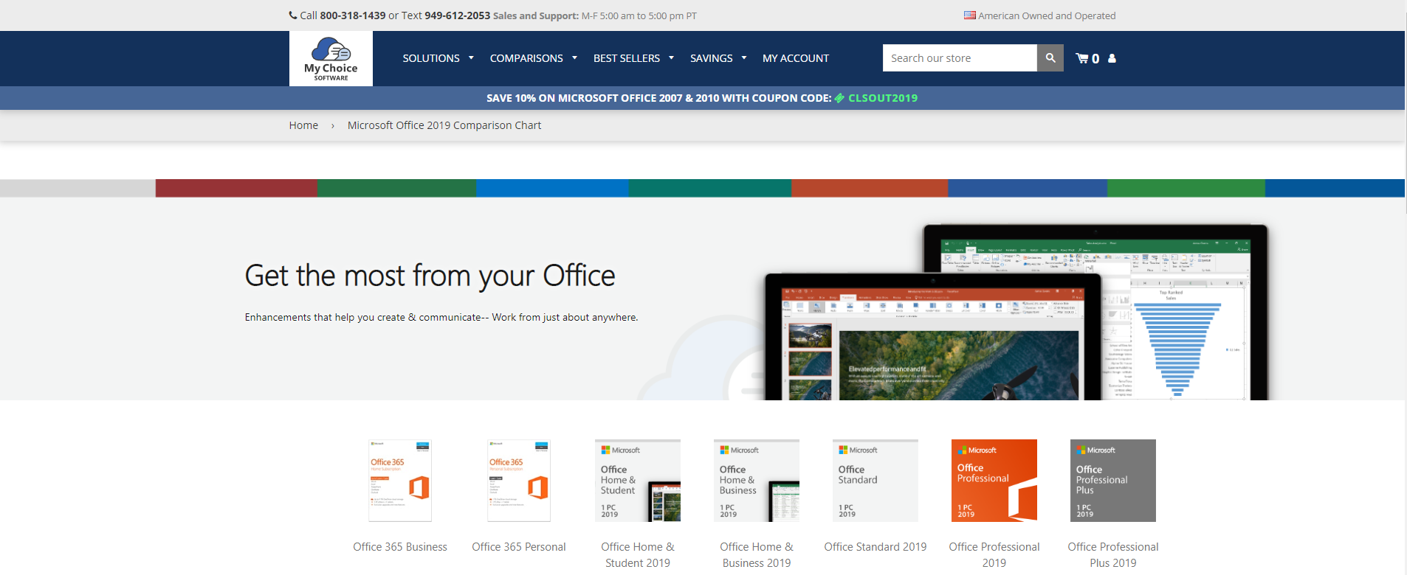Click the Office Home & Student product image

click(x=638, y=481)
